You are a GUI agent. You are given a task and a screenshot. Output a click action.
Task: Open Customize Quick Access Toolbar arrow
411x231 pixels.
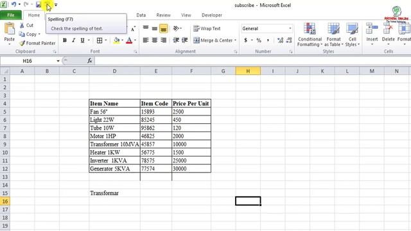point(56,4)
